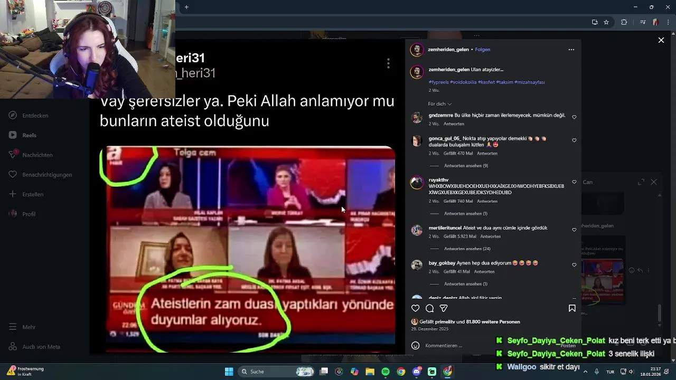Open Windows Start menu
Image resolution: width=676 pixels, height=380 pixels.
pyautogui.click(x=229, y=372)
